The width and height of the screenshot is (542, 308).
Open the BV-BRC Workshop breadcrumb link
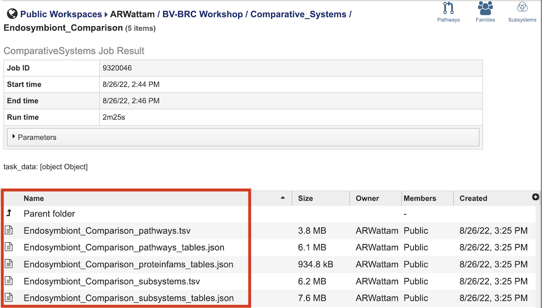(202, 14)
